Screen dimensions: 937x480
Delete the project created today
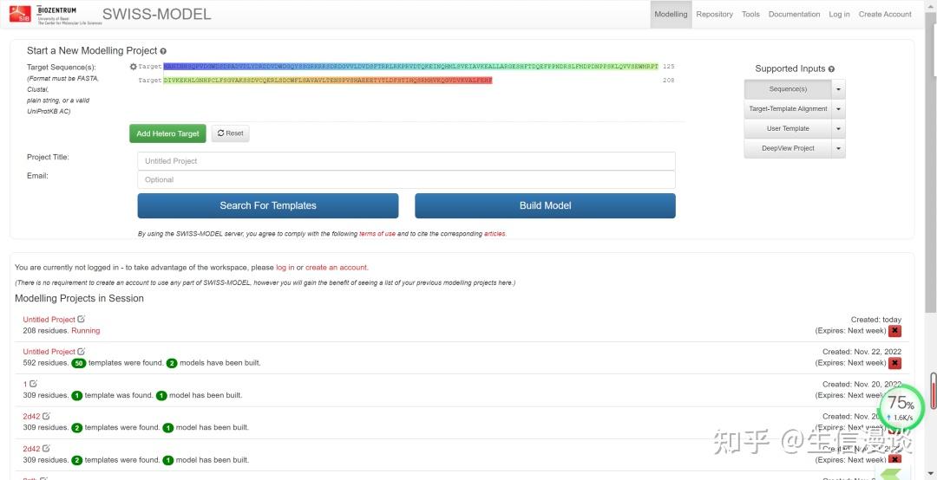[x=894, y=331]
